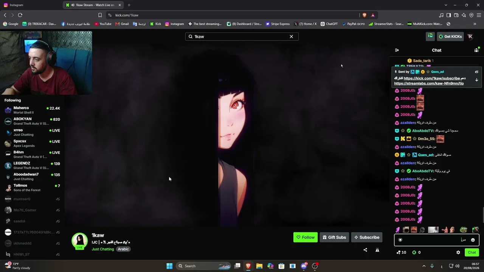Open the Brave media playlist music-note icon
484x272 pixels.
point(441,15)
